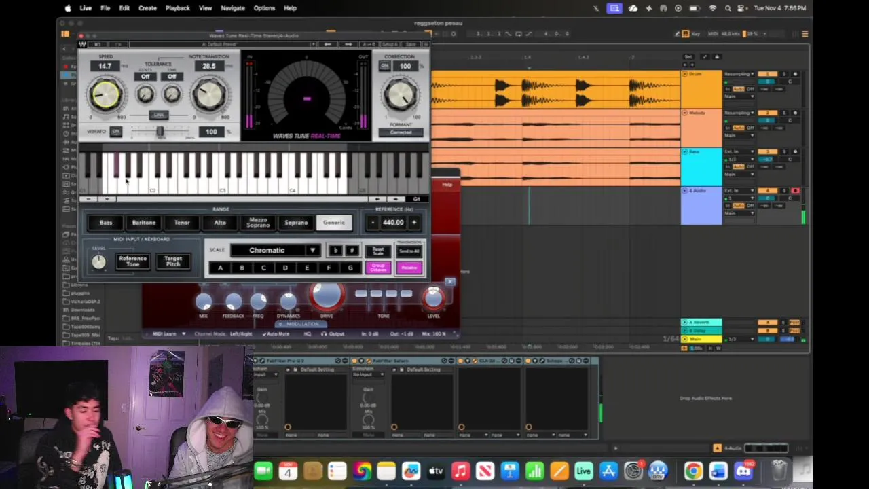Open the Options menu
Image resolution: width=869 pixels, height=489 pixels.
pos(264,8)
